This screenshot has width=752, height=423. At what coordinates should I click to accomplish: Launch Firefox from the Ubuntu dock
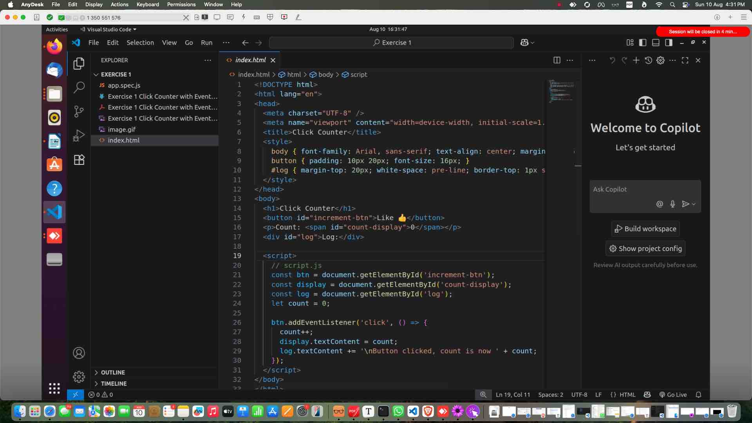point(54,46)
